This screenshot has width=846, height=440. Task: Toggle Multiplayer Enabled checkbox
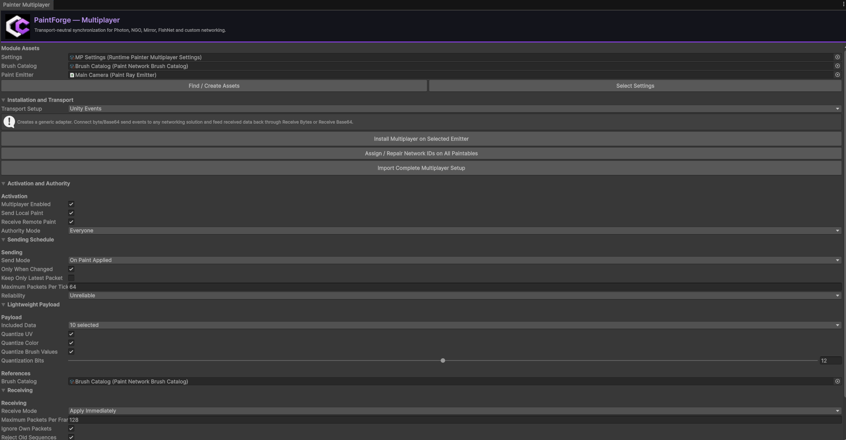click(x=71, y=204)
